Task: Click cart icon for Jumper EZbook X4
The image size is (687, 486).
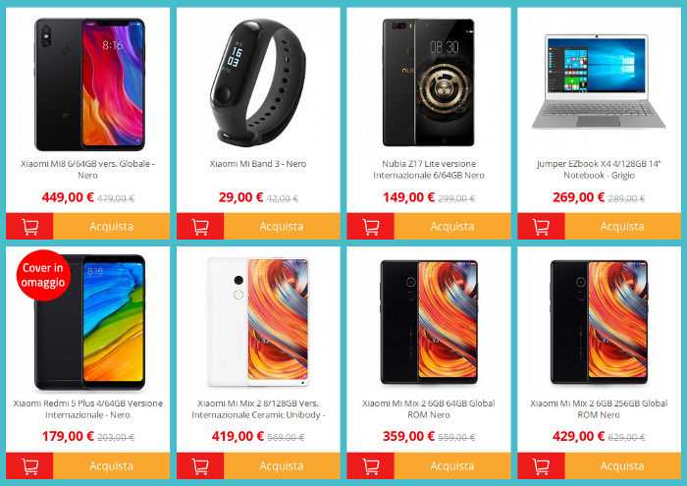Action: point(541,226)
